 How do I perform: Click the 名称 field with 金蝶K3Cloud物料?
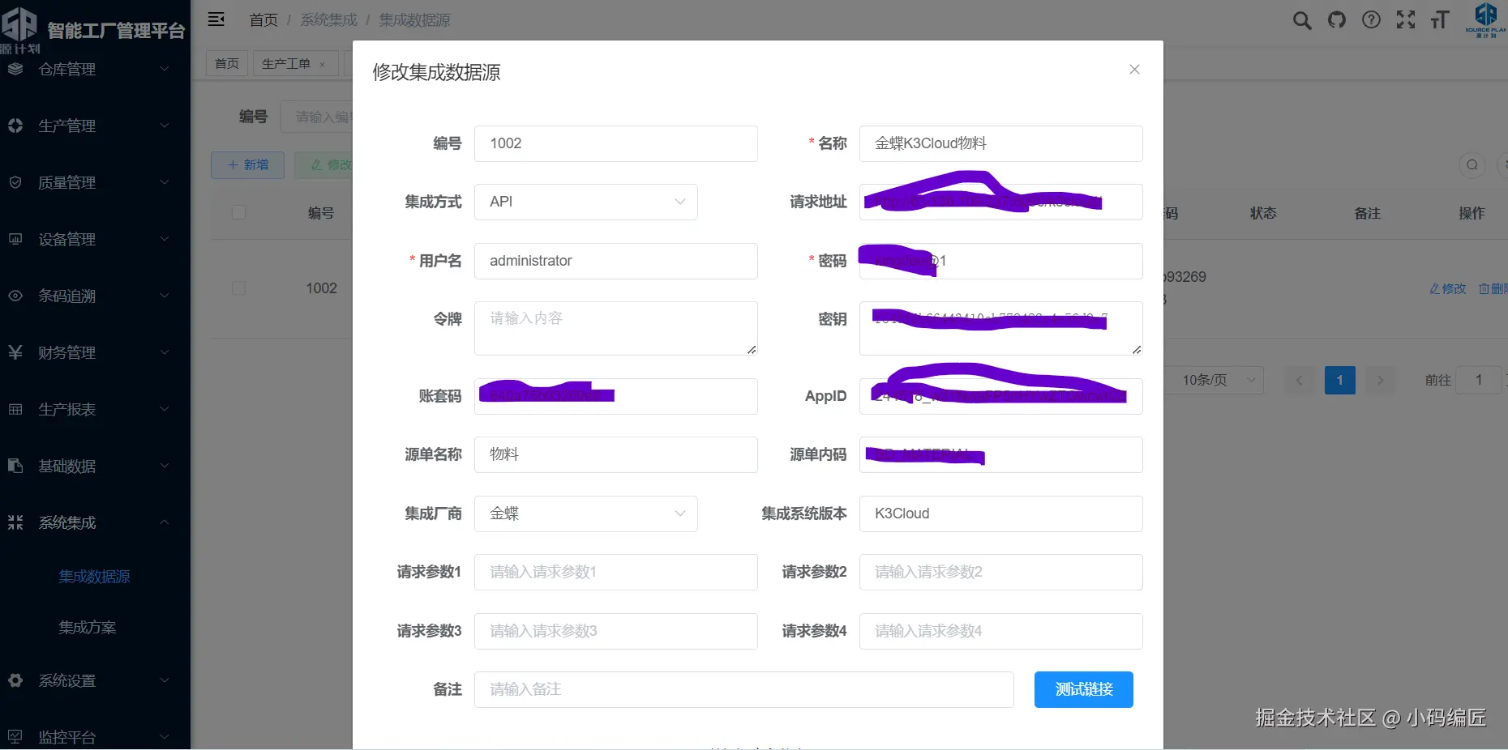coord(1001,143)
